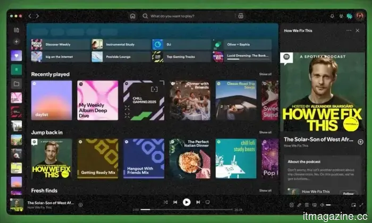Open the Chill Gaming 2025 card
372x223 pixels.
143,100
